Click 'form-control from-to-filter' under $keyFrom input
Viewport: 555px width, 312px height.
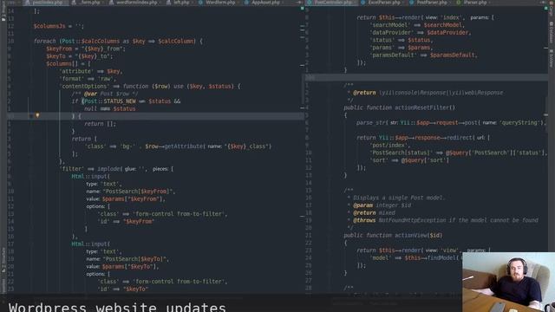point(179,214)
